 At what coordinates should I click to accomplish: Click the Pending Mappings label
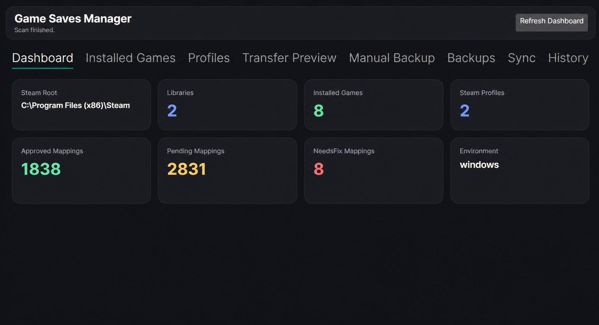(196, 151)
